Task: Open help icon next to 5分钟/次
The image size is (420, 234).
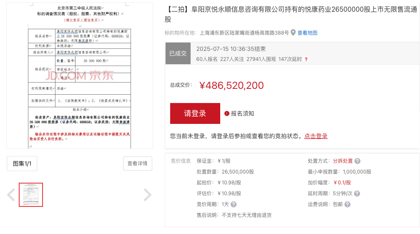Action: coord(357,193)
